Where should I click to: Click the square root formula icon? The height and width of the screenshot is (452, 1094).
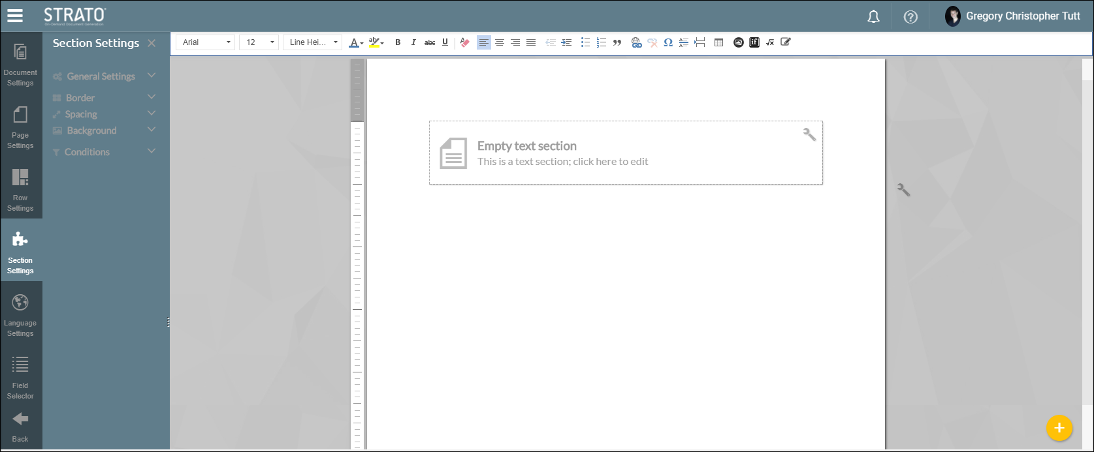point(770,42)
